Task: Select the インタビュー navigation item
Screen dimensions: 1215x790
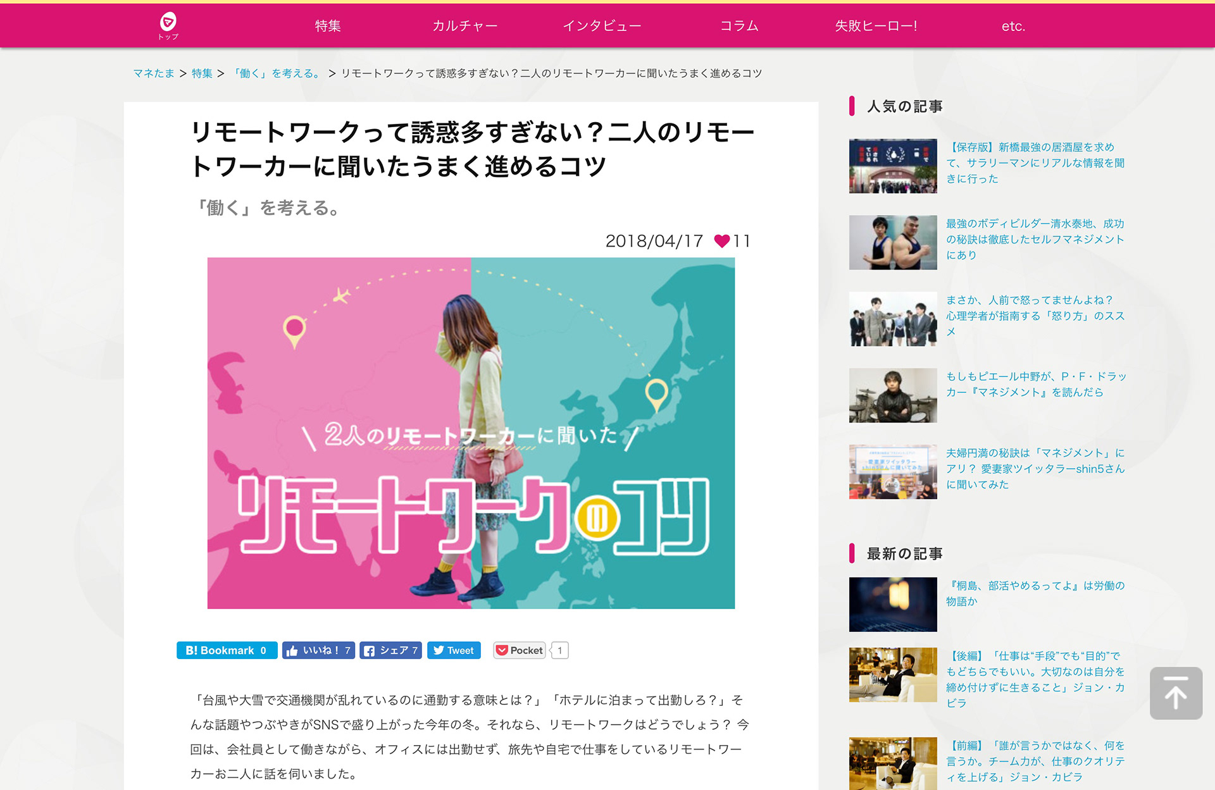Action: click(x=602, y=26)
